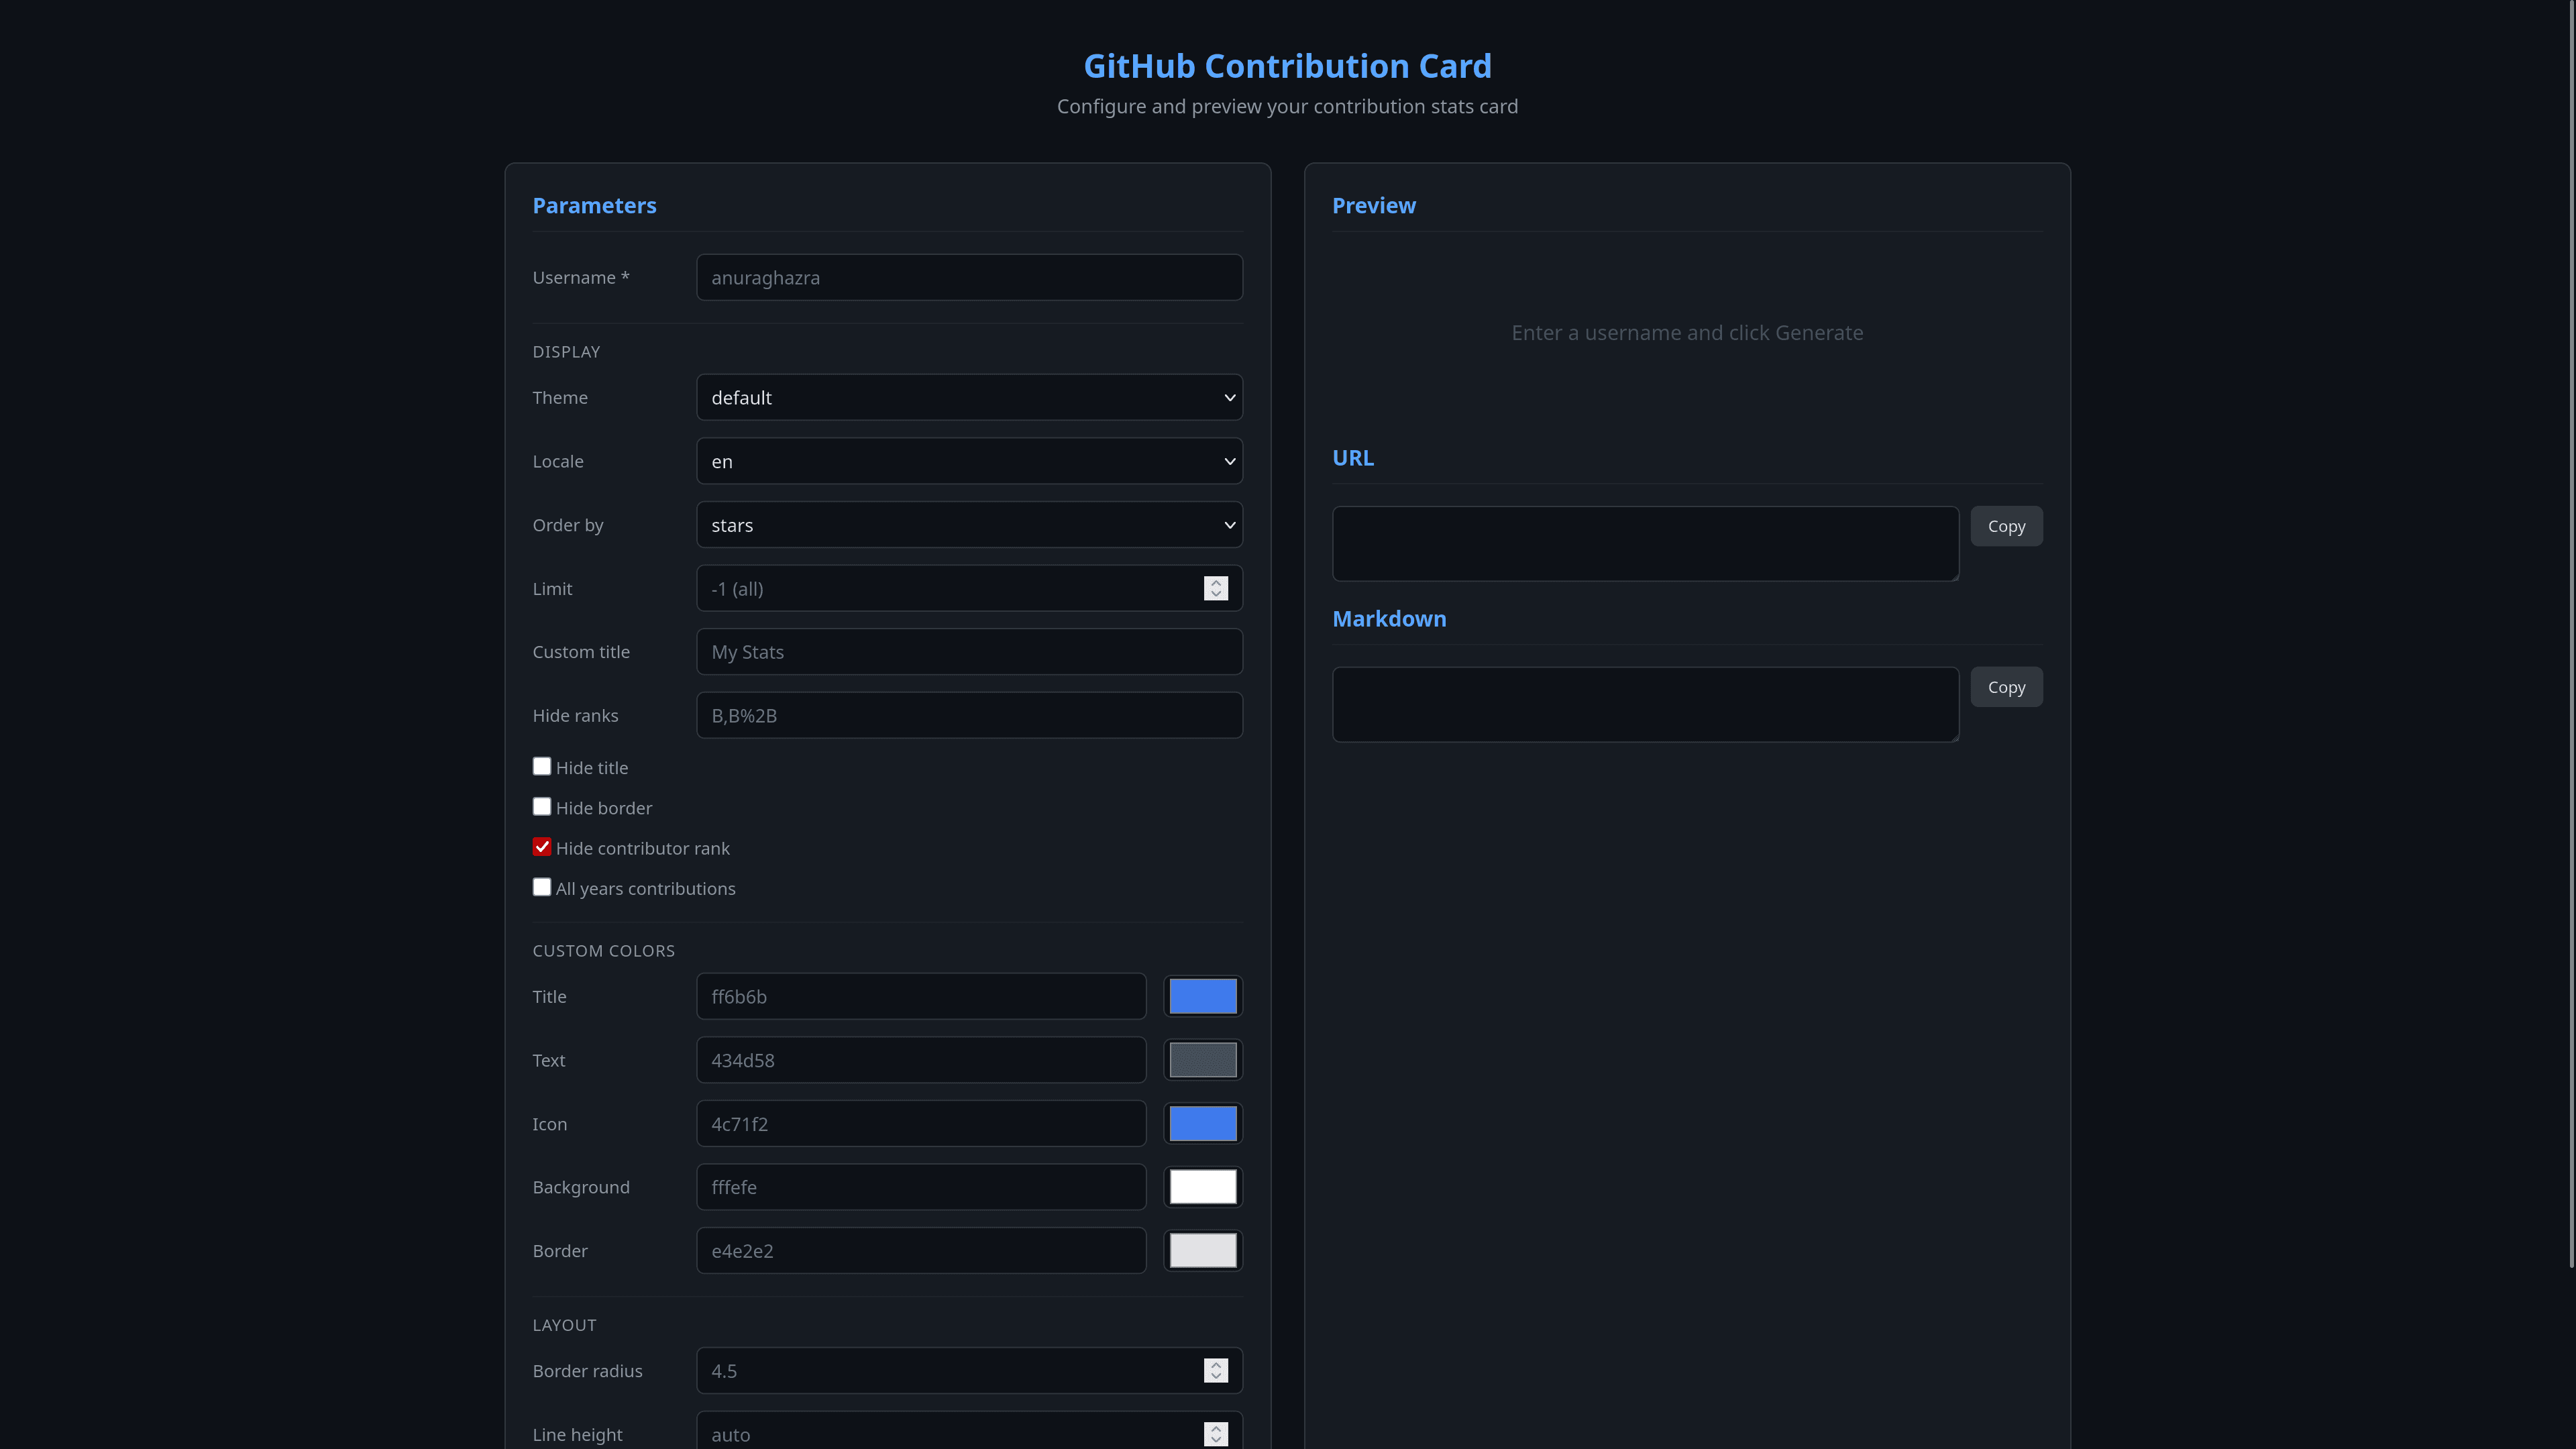Click the 'GitHub Contribution Card' heading
Image resolution: width=2576 pixels, height=1449 pixels.
tap(1287, 66)
